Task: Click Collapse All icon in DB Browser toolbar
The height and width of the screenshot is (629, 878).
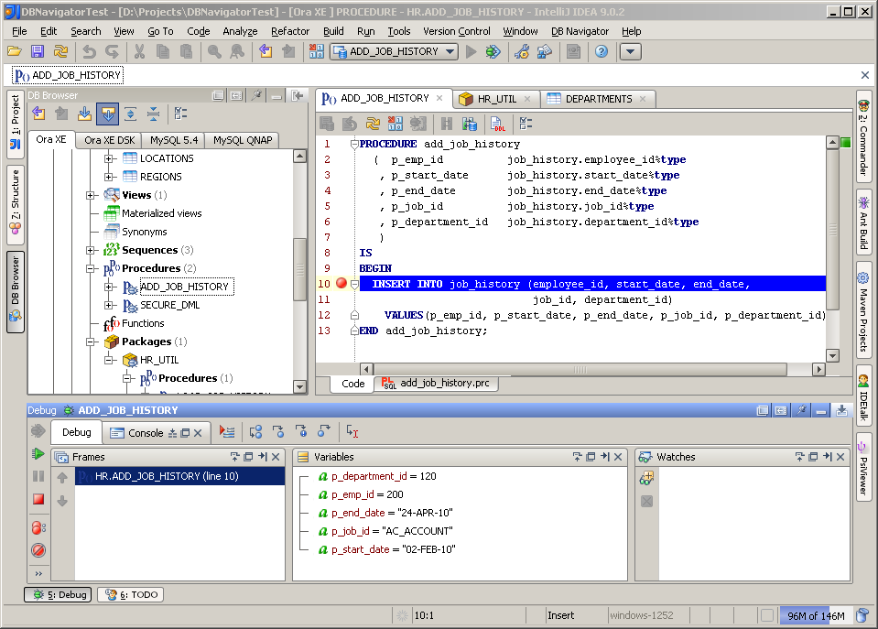Action: click(x=153, y=114)
